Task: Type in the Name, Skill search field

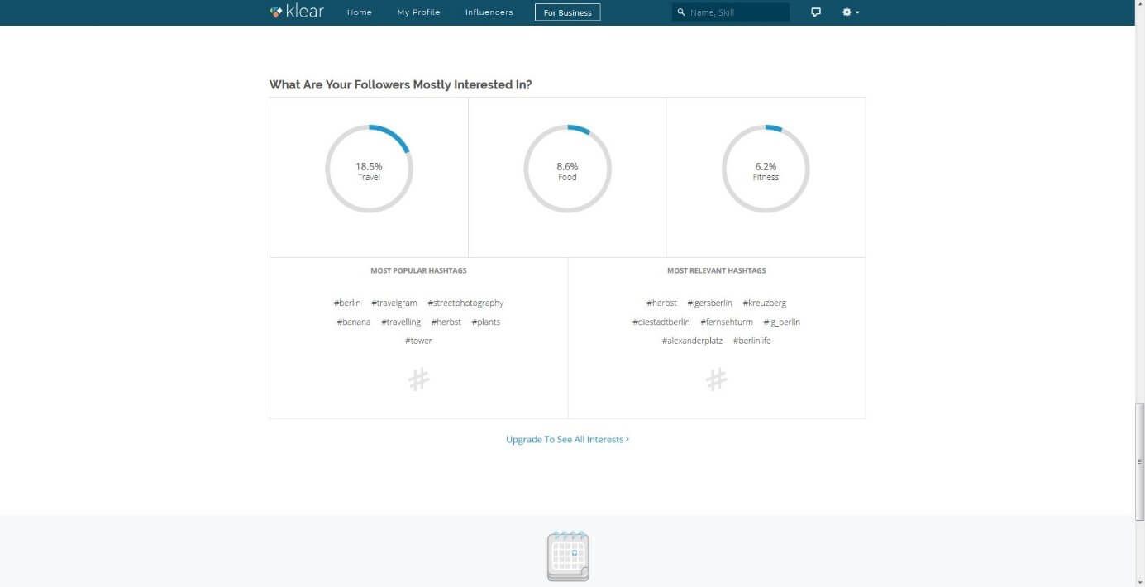Action: click(x=736, y=12)
